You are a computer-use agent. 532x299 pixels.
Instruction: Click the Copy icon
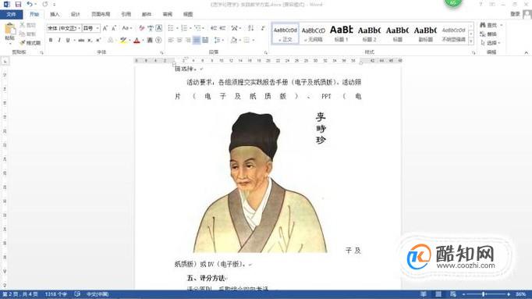pos(23,34)
